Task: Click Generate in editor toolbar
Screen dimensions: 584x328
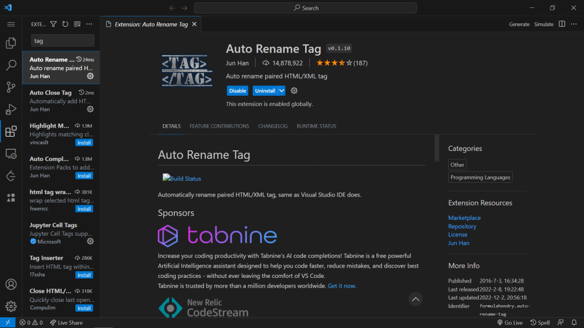Action: point(519,24)
